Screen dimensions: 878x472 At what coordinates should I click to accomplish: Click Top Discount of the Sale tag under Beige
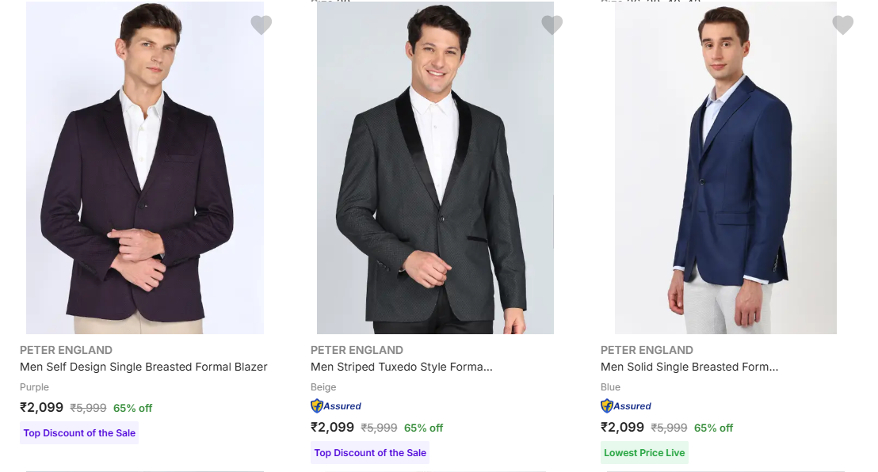tap(370, 453)
